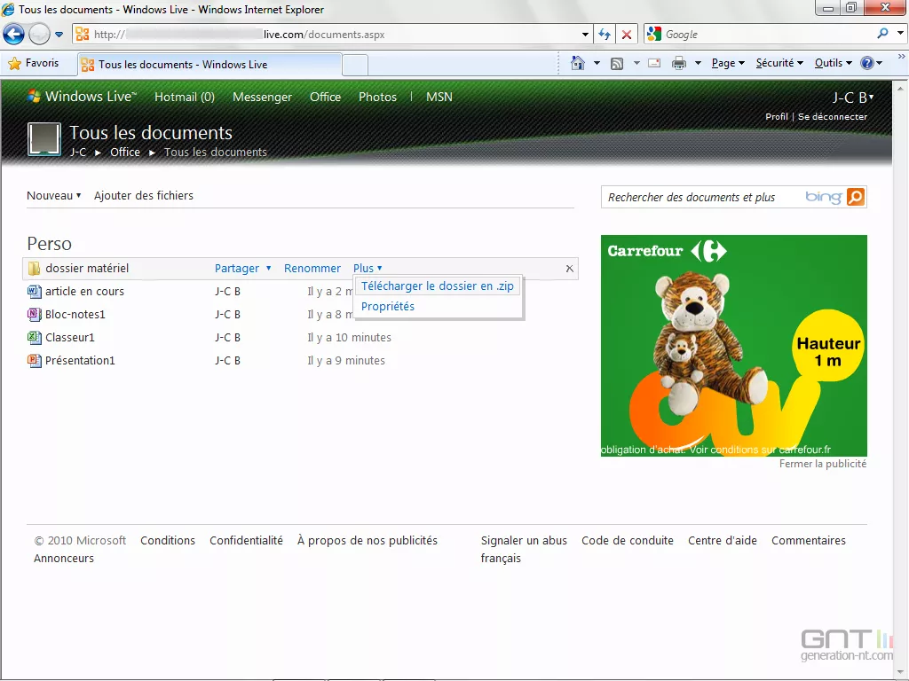The width and height of the screenshot is (909, 681).
Task: Go to Hotmail (0)
Action: [x=185, y=98]
